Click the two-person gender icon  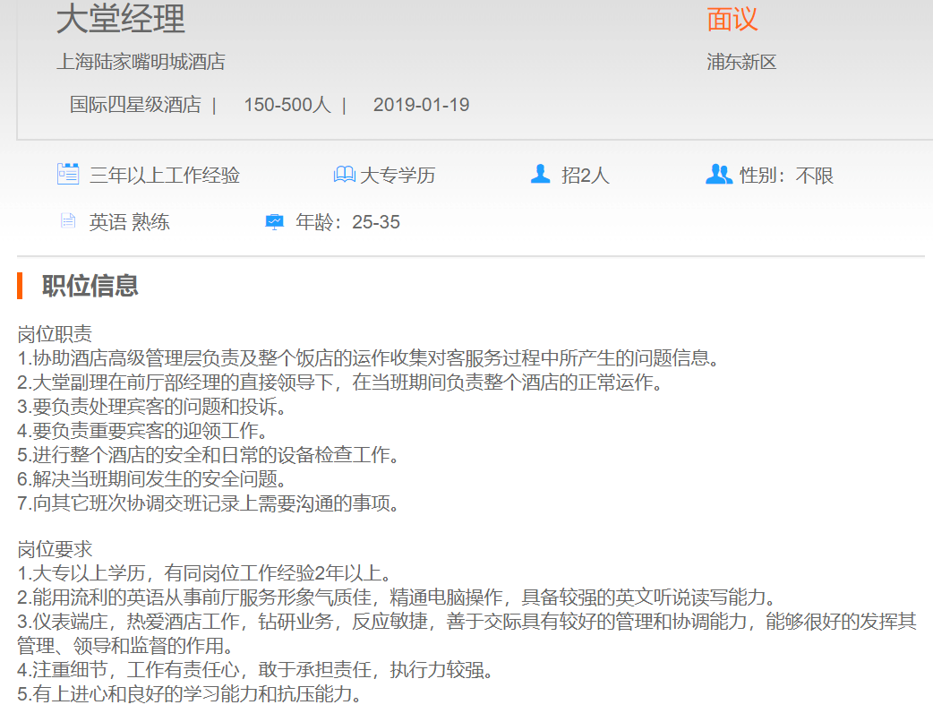point(718,175)
